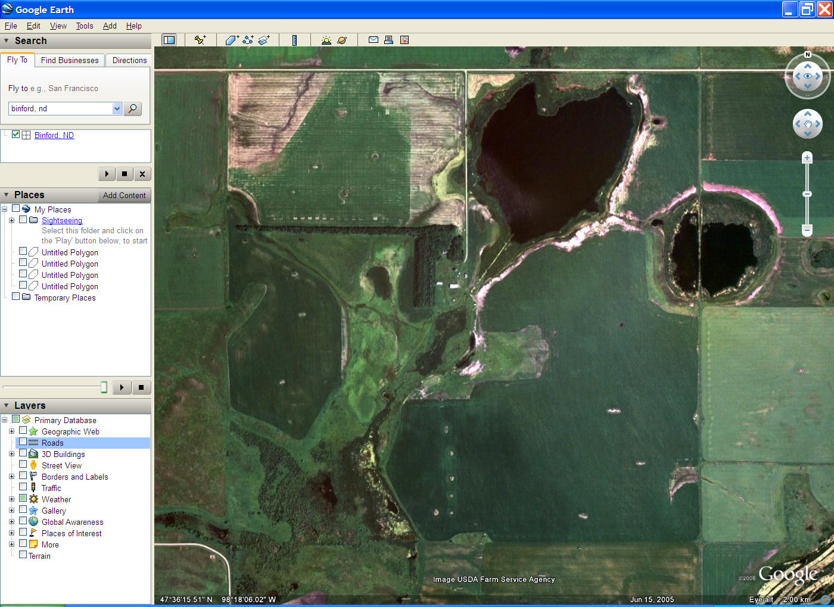Collapse the Places panel triangle
Image resolution: width=834 pixels, height=607 pixels.
(7, 195)
